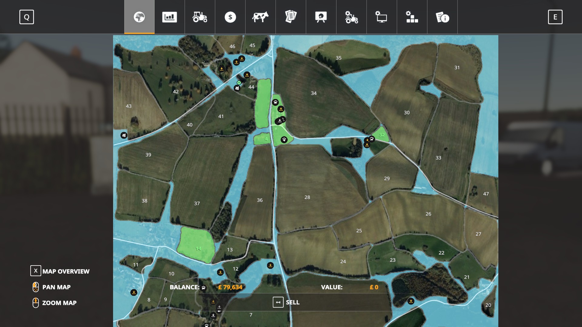Select field 34 on the map
Screen dimensions: 582x327
click(x=314, y=93)
